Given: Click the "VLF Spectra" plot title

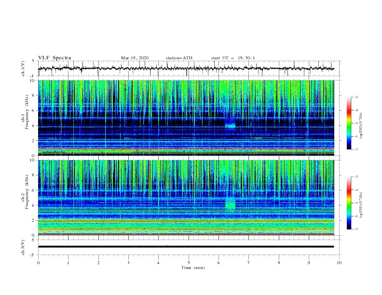Looking at the screenshot, I should click(x=55, y=58).
